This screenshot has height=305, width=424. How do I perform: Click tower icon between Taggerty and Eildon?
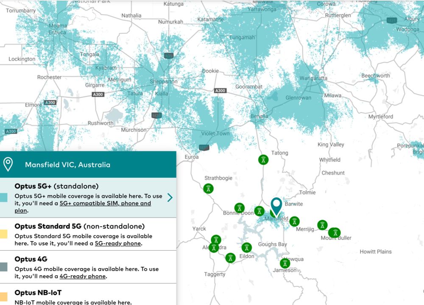pos(230,258)
